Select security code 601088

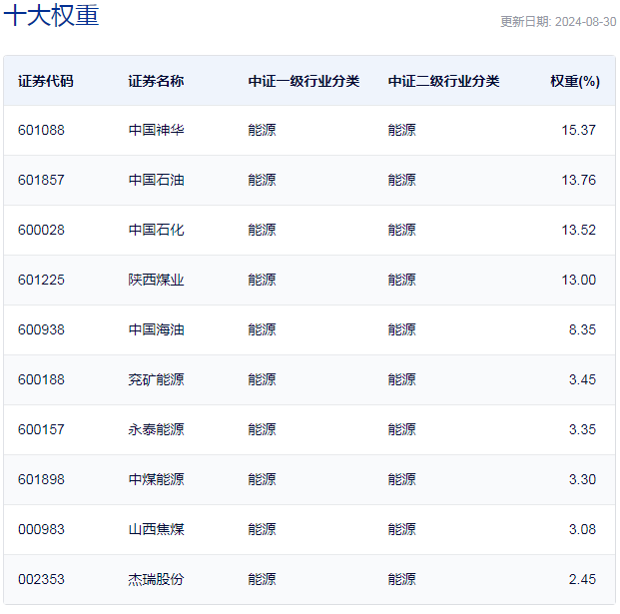41,130
